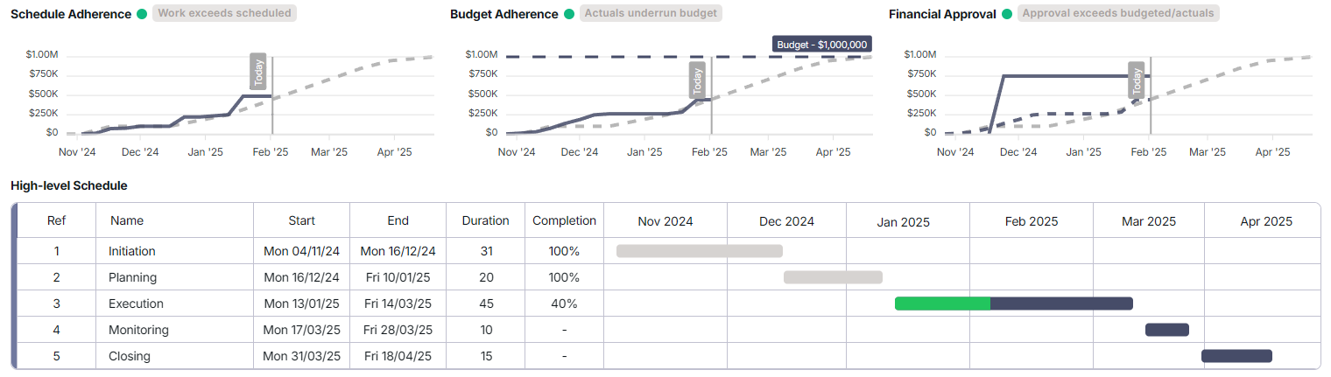Select the Execution task name in schedule

pyautogui.click(x=136, y=304)
